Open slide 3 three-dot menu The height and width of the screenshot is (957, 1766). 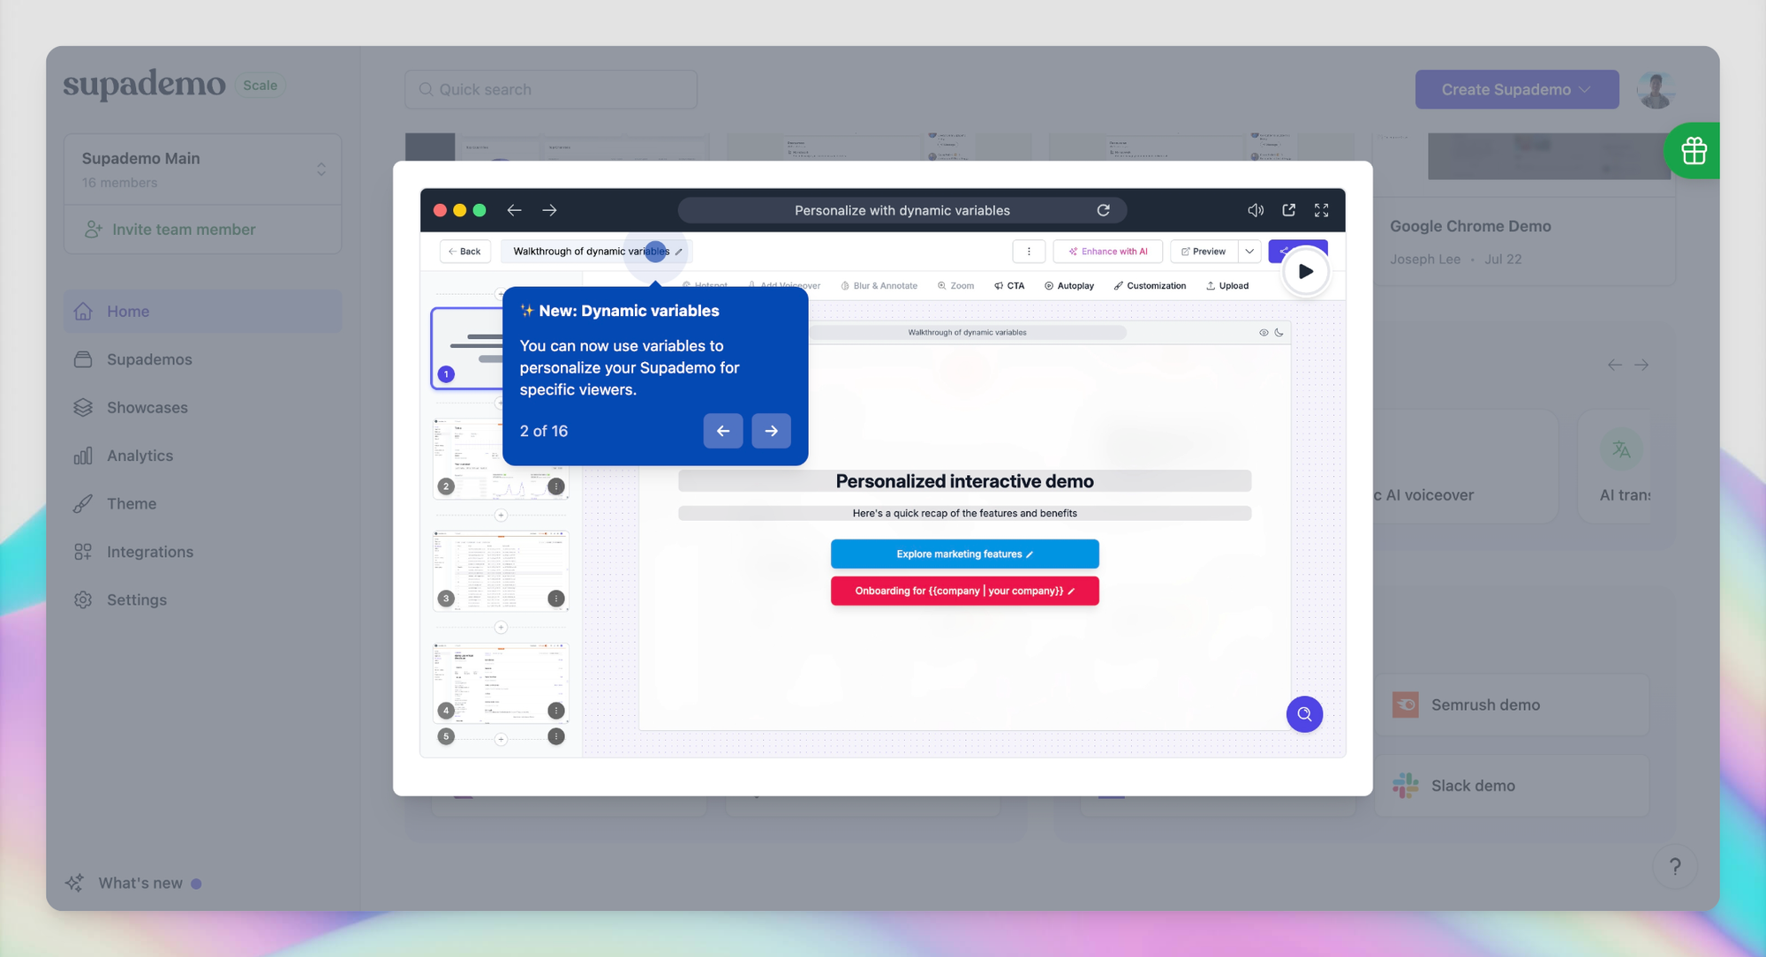click(x=556, y=599)
